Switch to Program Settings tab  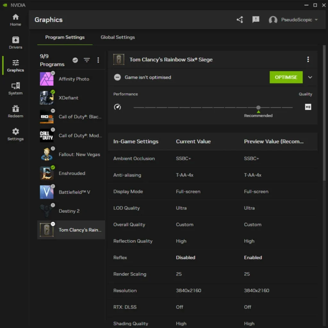pyautogui.click(x=65, y=37)
